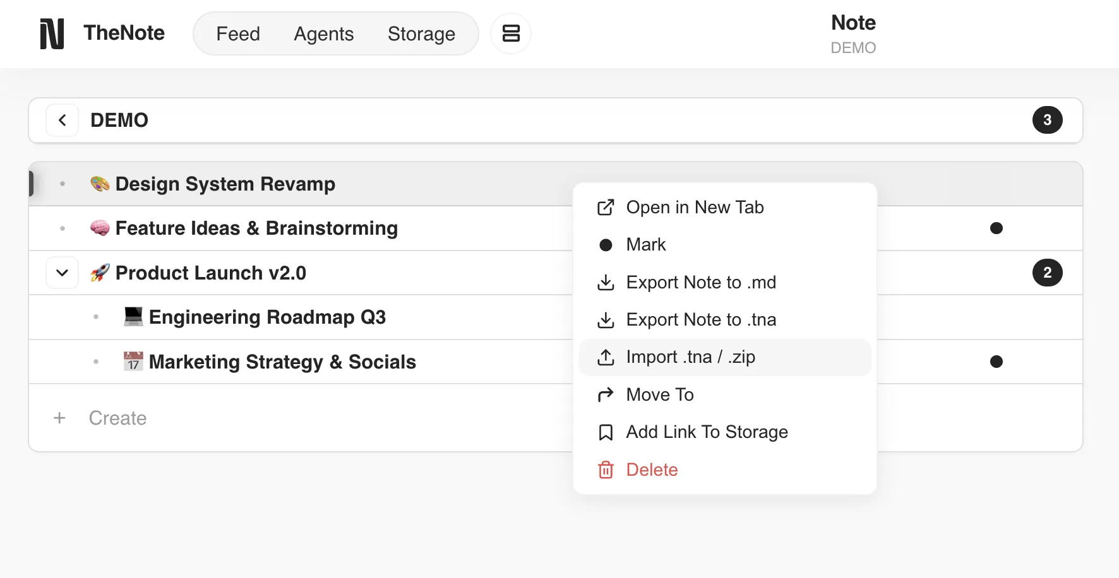
Task: Open Product Launch v2.0 note
Action: pyautogui.click(x=211, y=273)
